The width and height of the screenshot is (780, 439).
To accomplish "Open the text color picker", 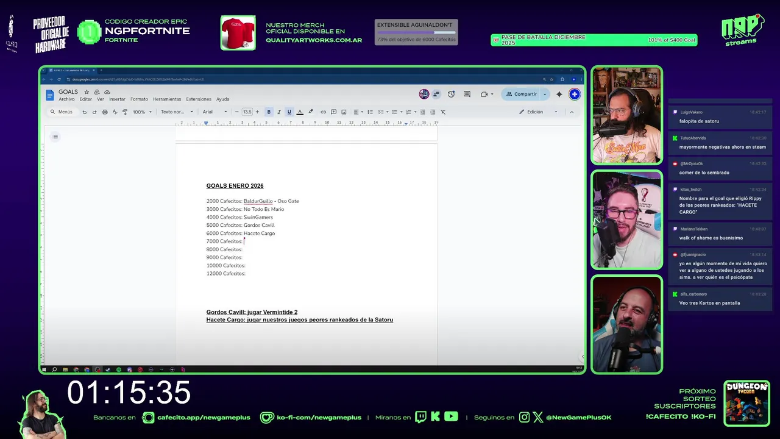I will (300, 112).
